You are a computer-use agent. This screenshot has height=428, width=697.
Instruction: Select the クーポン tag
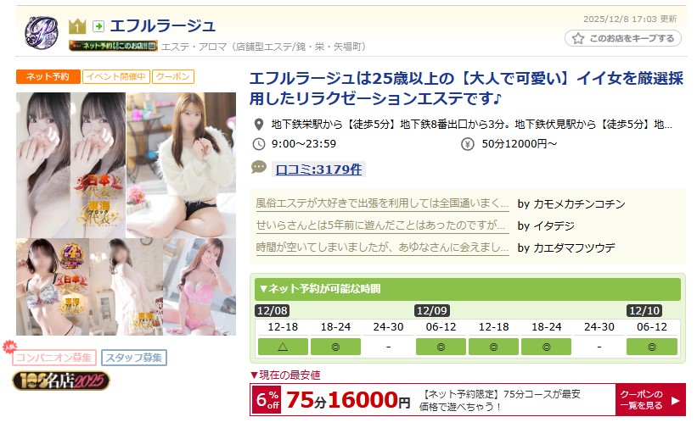(x=173, y=76)
